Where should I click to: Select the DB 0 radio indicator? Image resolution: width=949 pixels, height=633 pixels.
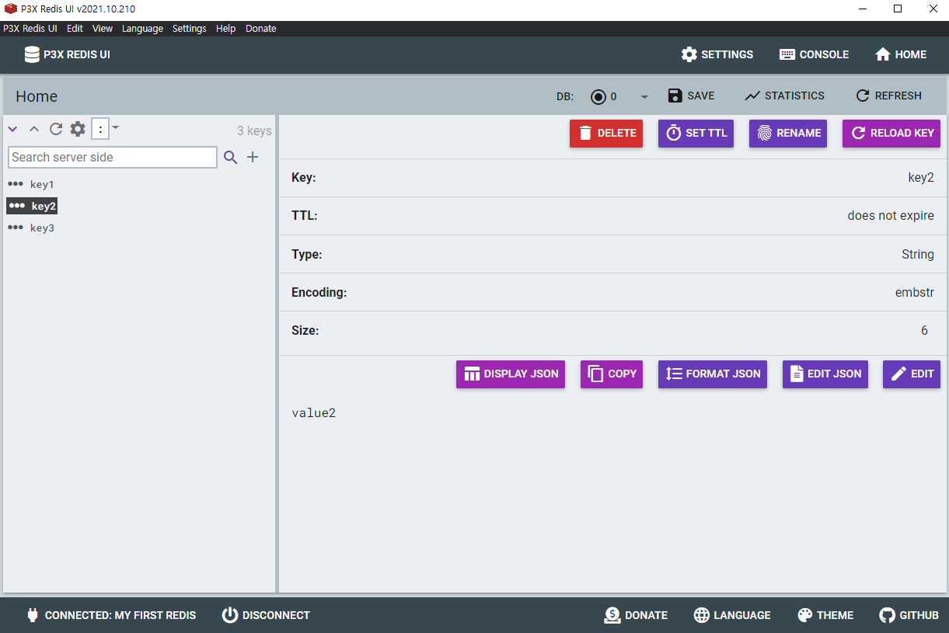point(598,96)
